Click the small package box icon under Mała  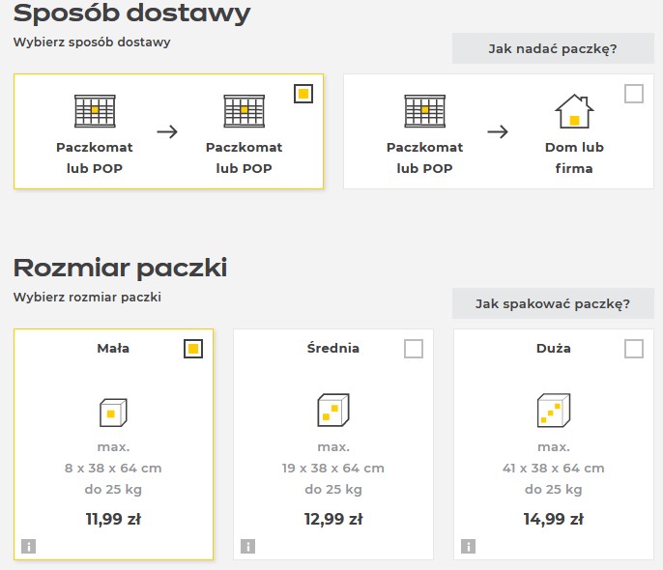113,412
